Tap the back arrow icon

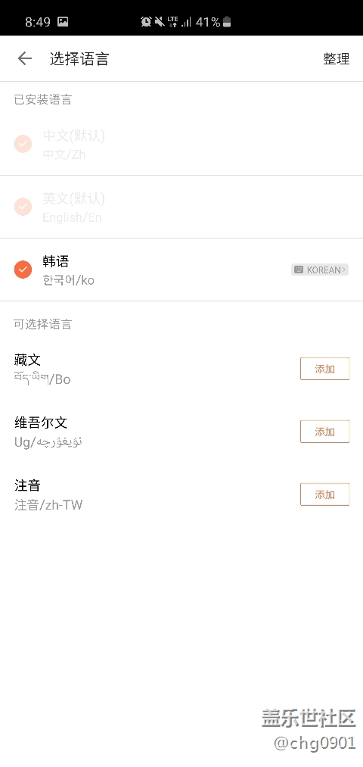pyautogui.click(x=24, y=59)
